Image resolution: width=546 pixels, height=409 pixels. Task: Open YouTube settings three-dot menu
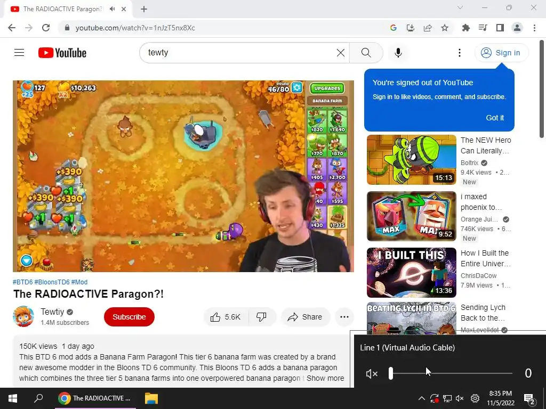click(x=460, y=53)
